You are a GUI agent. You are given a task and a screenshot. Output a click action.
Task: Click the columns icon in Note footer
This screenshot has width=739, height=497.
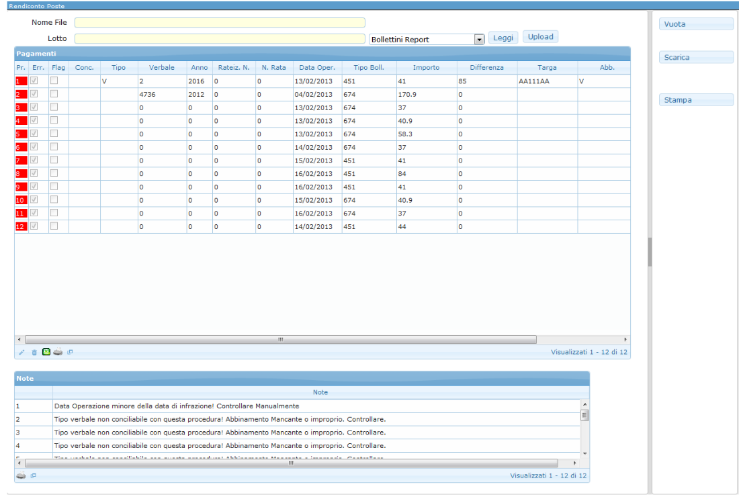point(34,476)
